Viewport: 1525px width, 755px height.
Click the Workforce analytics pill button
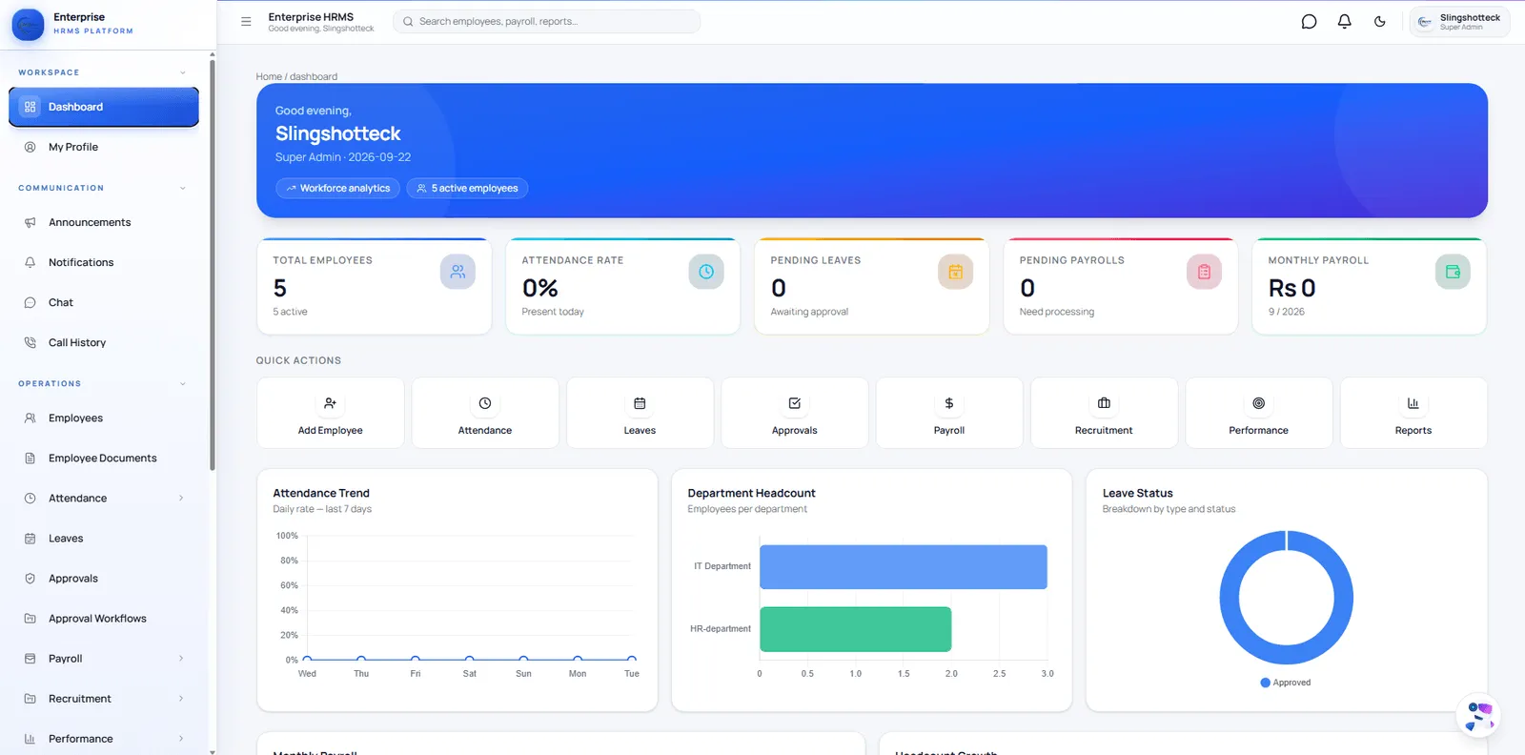click(337, 188)
